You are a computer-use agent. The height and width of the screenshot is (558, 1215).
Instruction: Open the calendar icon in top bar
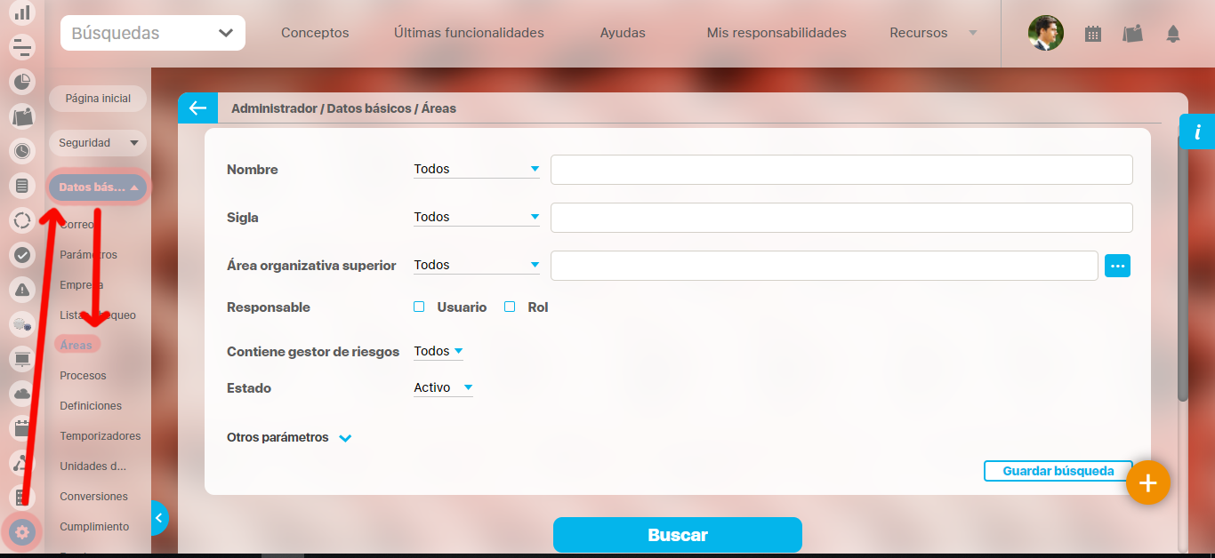pos(1093,34)
